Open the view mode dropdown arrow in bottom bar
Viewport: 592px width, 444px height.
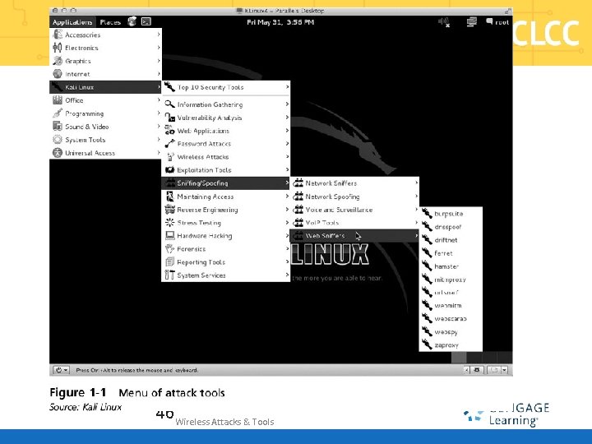504,370
